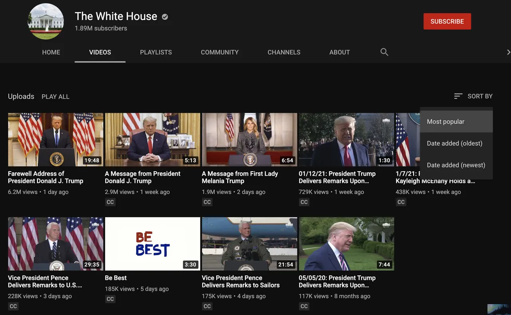Sort videos by Most popular
Image resolution: width=511 pixels, height=315 pixels.
coord(456,121)
